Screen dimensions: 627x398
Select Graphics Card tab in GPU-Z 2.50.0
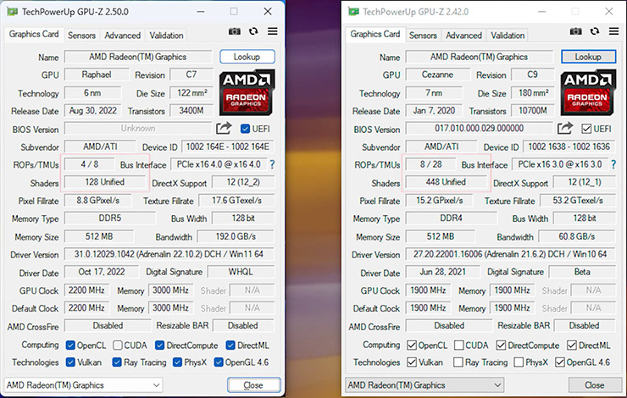[34, 35]
